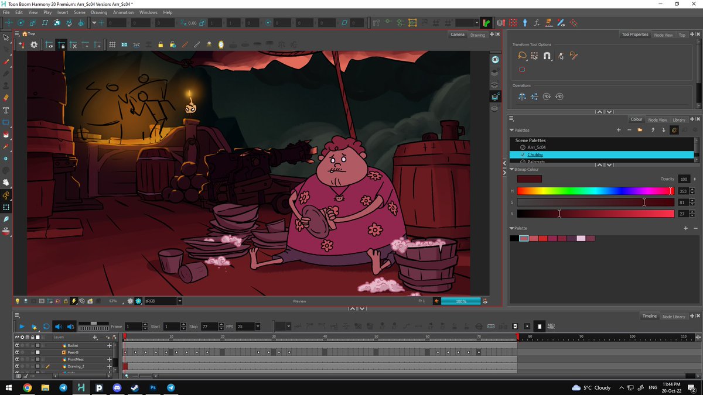The image size is (703, 395).
Task: Click the green render flag icon
Action: click(x=486, y=23)
